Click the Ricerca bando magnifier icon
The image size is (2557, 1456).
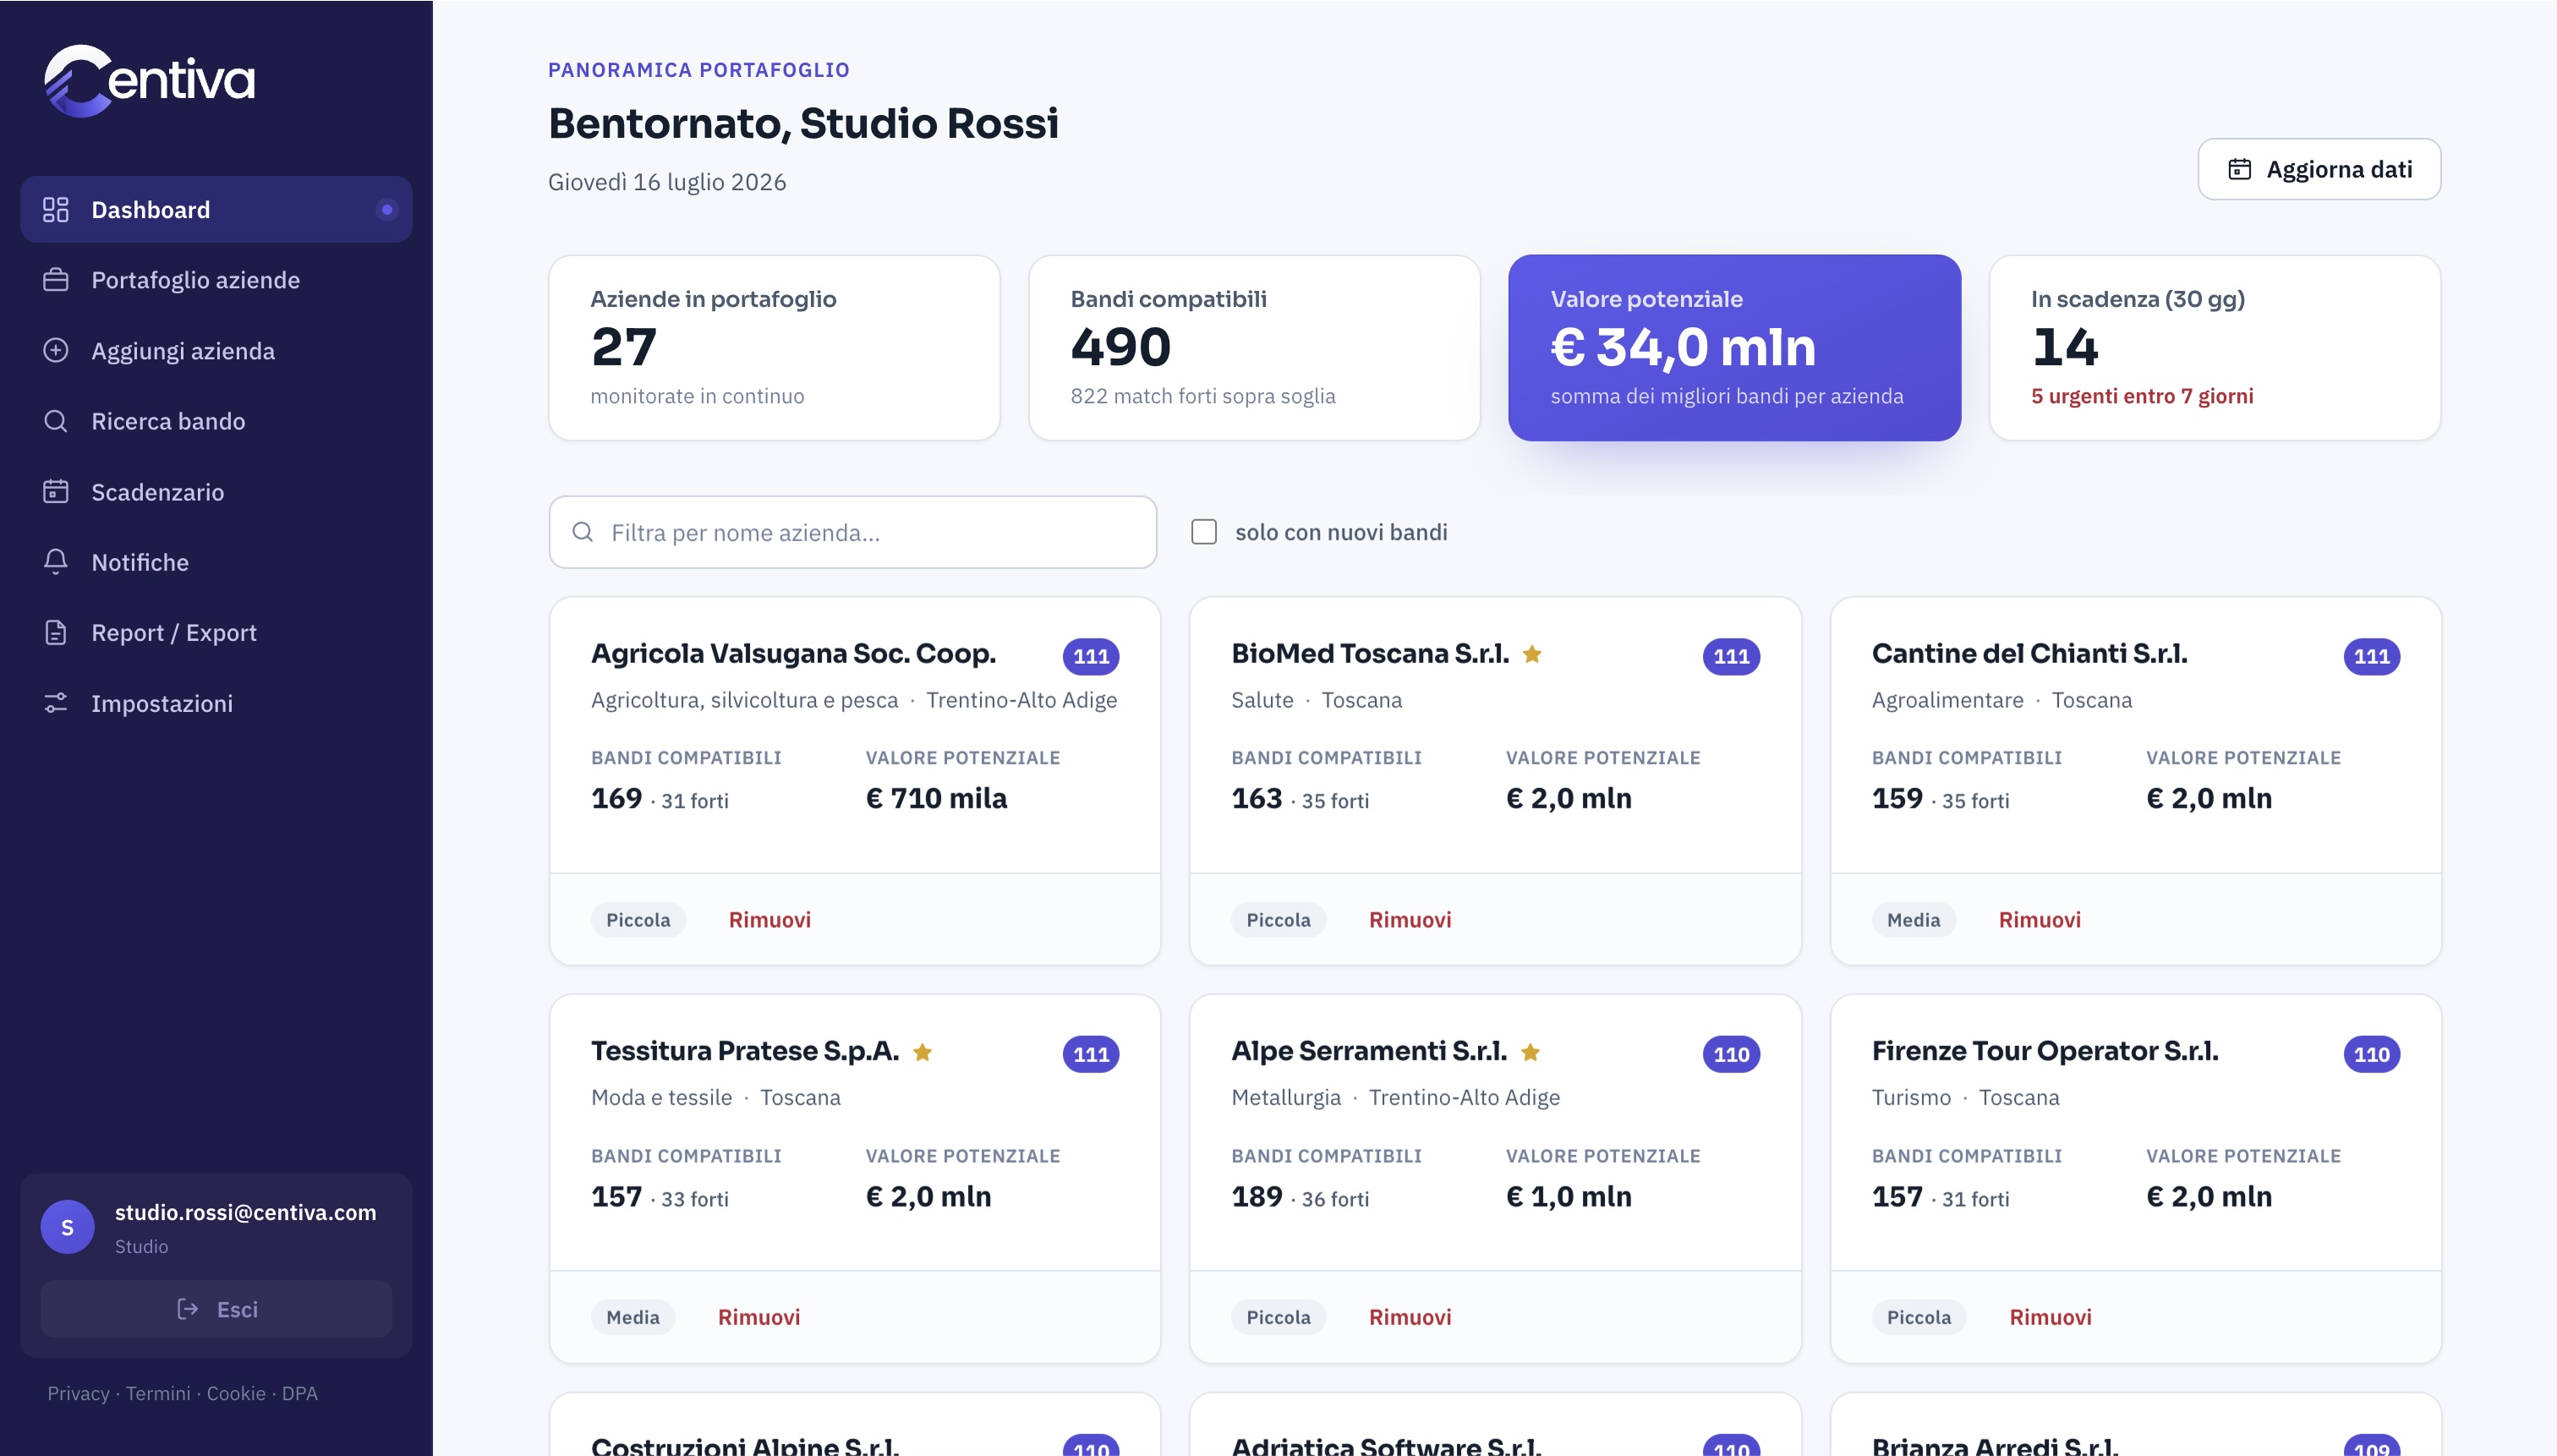pyautogui.click(x=56, y=421)
